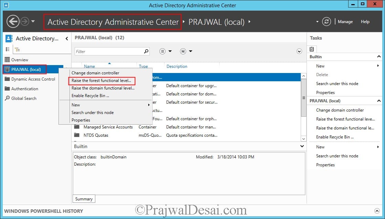Click the magnifier icon in Filter box

click(146, 51)
